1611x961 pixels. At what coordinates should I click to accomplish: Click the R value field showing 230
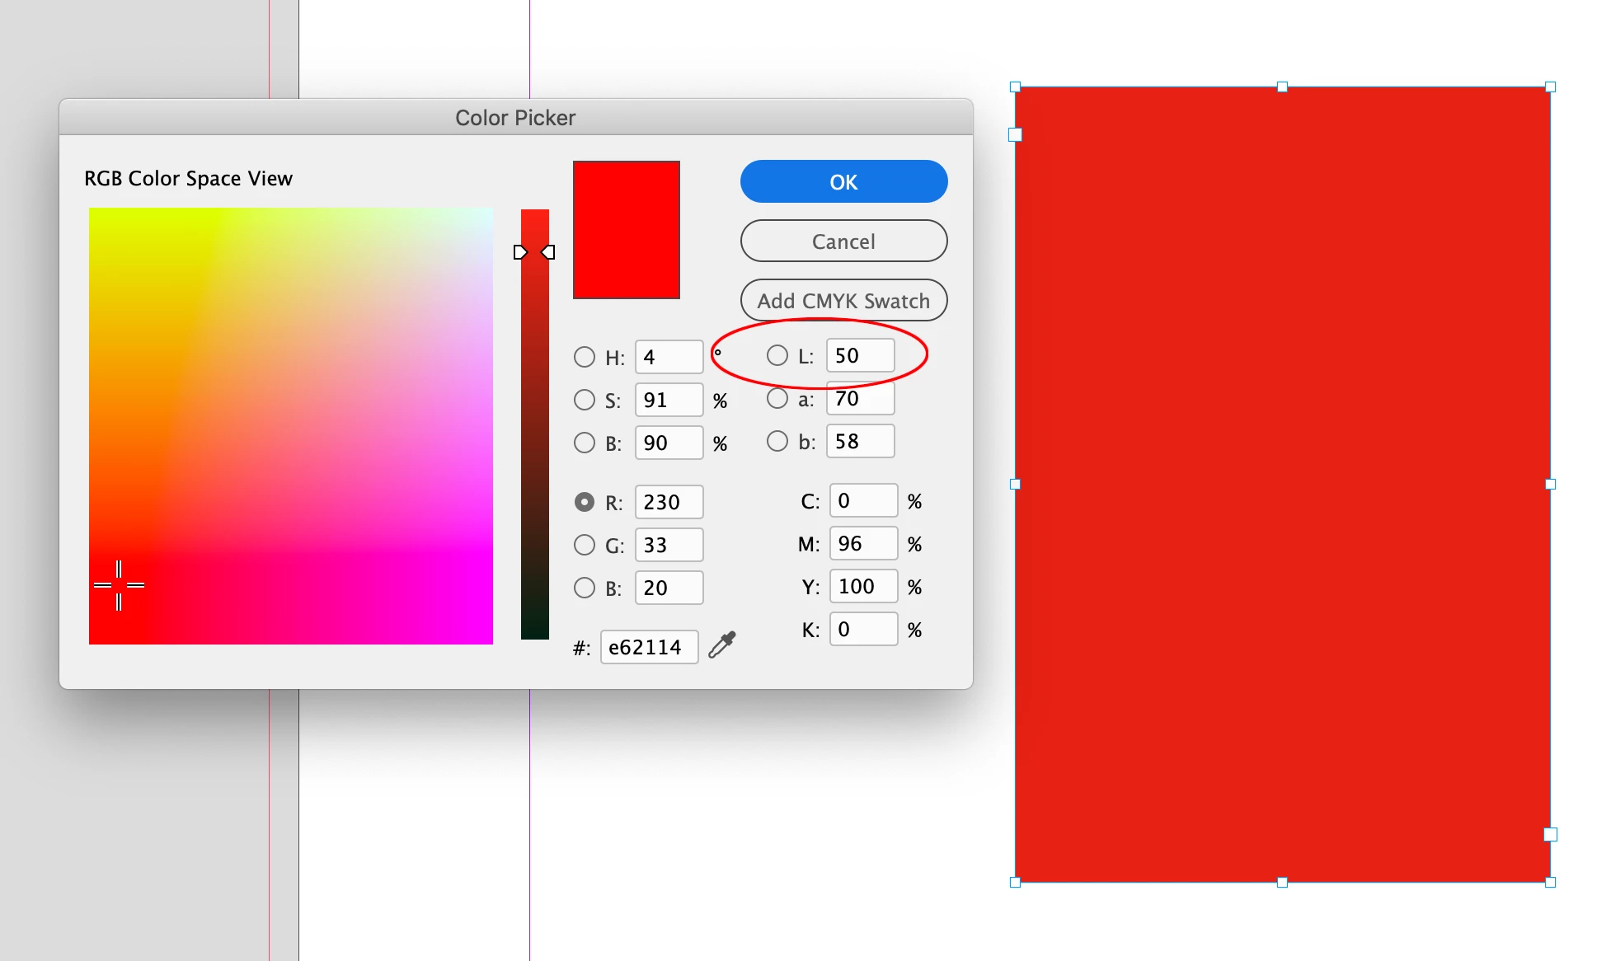pyautogui.click(x=669, y=502)
